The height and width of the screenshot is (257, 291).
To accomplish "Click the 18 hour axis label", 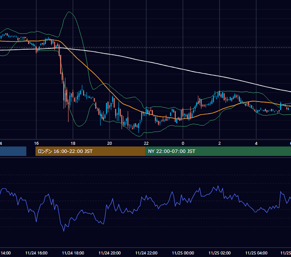I will pos(73,143).
